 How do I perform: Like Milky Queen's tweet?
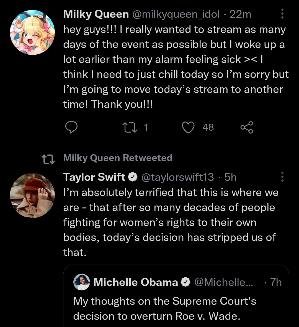pyautogui.click(x=188, y=127)
